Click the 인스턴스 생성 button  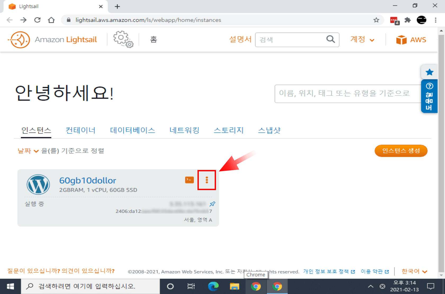coord(401,151)
